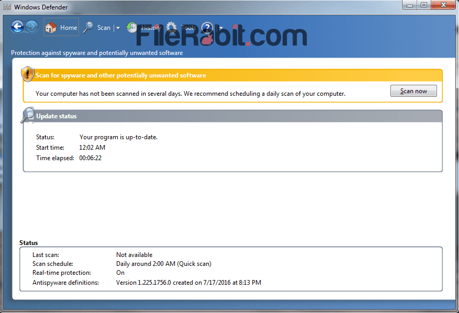Expand the Help options dropdown arrow
The height and width of the screenshot is (313, 459).
[221, 28]
